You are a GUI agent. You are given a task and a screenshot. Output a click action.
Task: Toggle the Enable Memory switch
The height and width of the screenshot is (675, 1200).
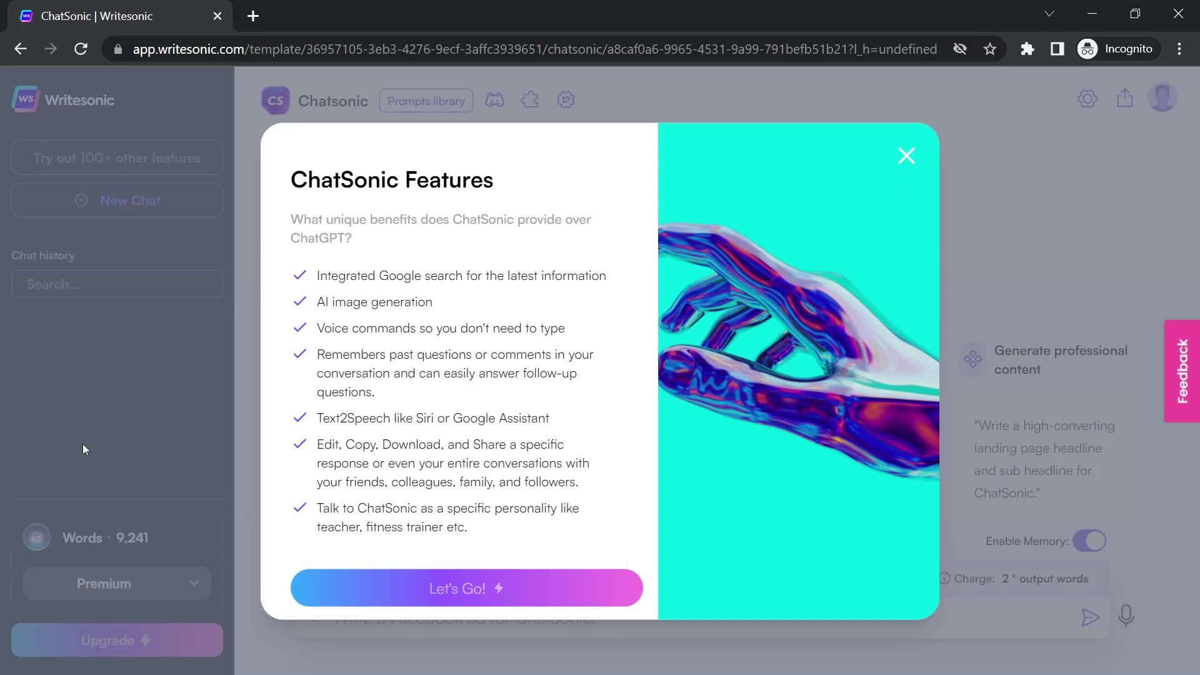1089,541
